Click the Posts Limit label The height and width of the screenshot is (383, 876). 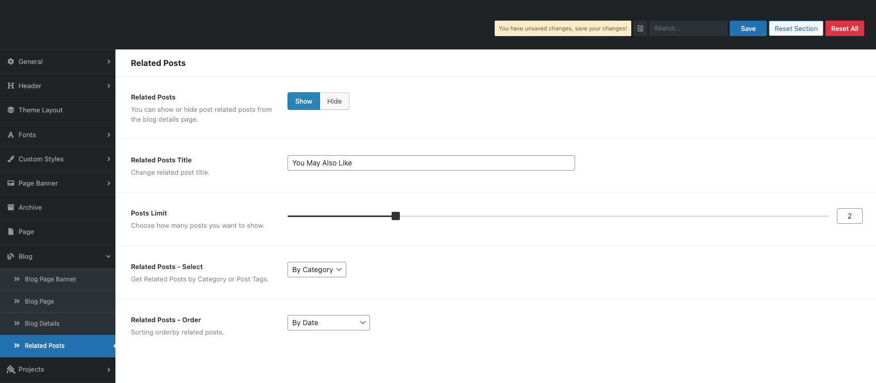tap(149, 213)
